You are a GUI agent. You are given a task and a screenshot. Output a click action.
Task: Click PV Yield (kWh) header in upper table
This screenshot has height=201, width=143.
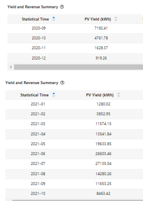pos(98,19)
